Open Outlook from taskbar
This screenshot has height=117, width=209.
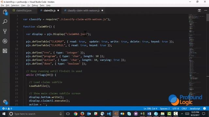coord(89,114)
